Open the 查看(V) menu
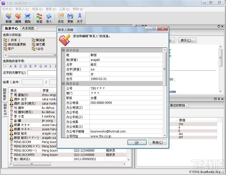The width and height of the screenshot is (226, 175). click(x=51, y=9)
